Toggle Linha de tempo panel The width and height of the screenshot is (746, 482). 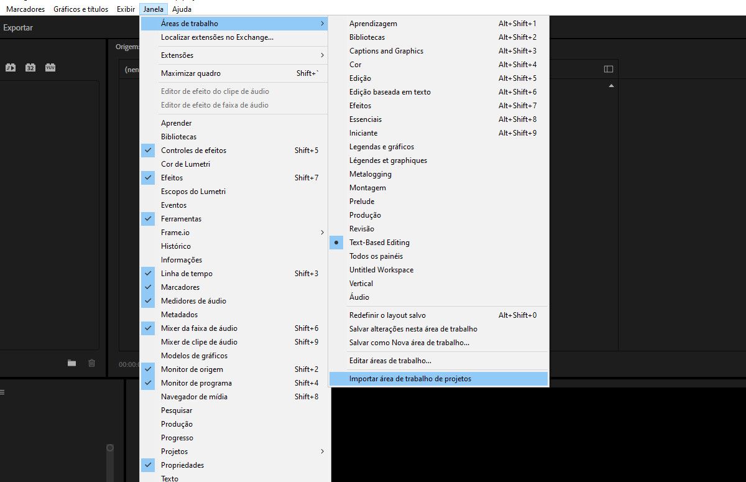(x=234, y=274)
